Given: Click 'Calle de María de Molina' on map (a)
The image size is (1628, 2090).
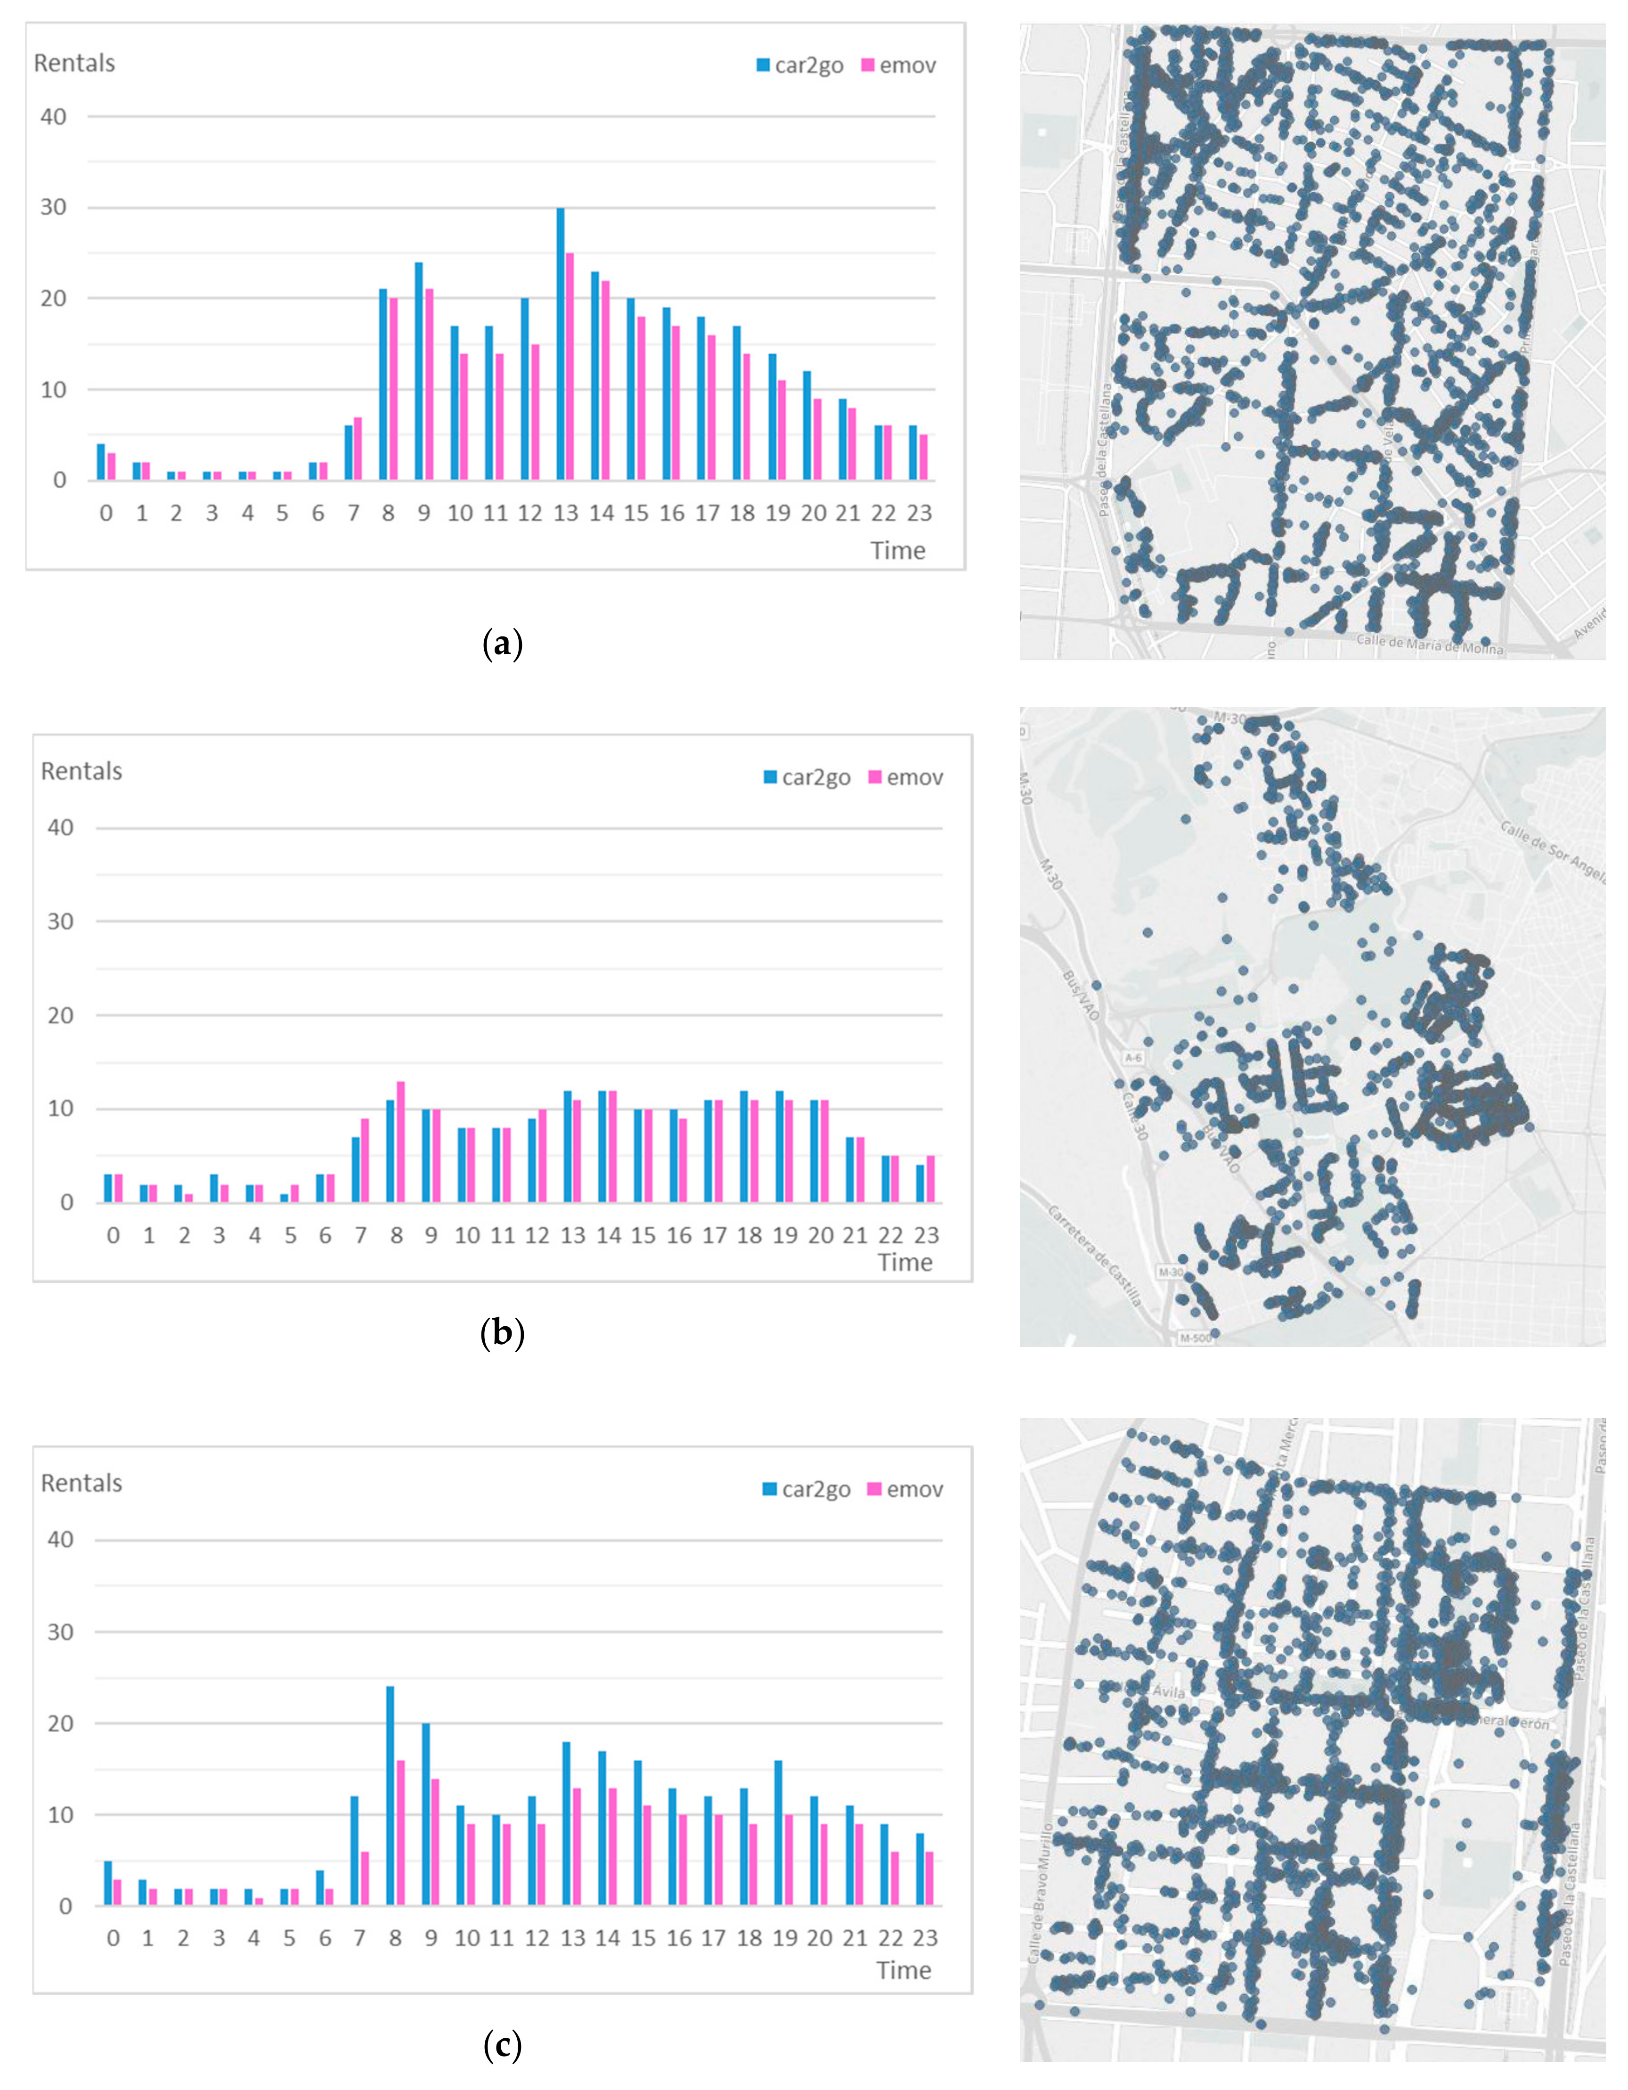Looking at the screenshot, I should click(x=1430, y=644).
